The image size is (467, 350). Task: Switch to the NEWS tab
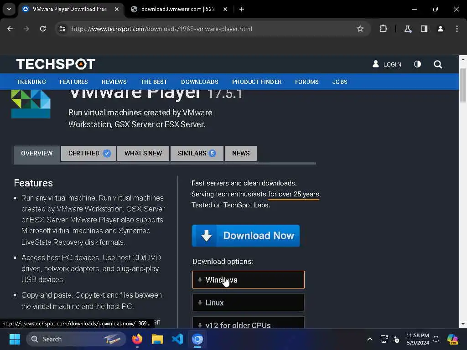241,153
